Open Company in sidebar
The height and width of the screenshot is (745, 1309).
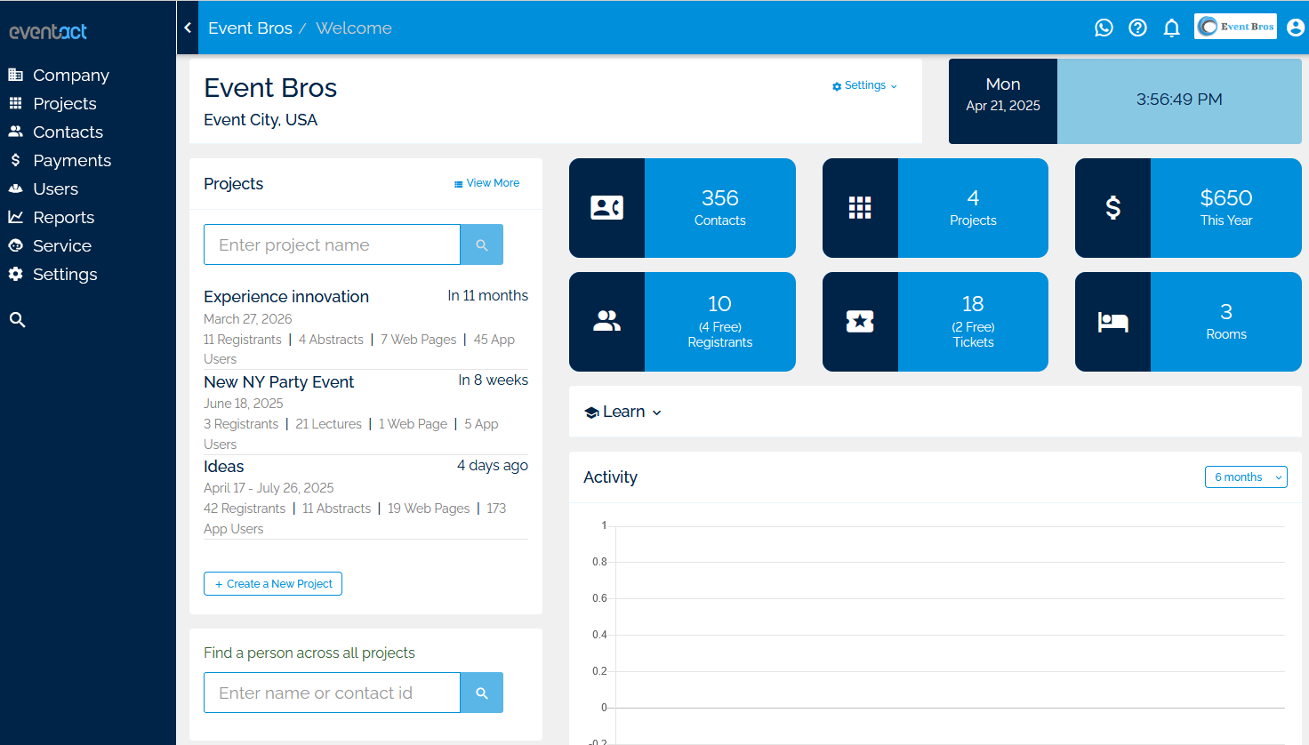(x=71, y=76)
